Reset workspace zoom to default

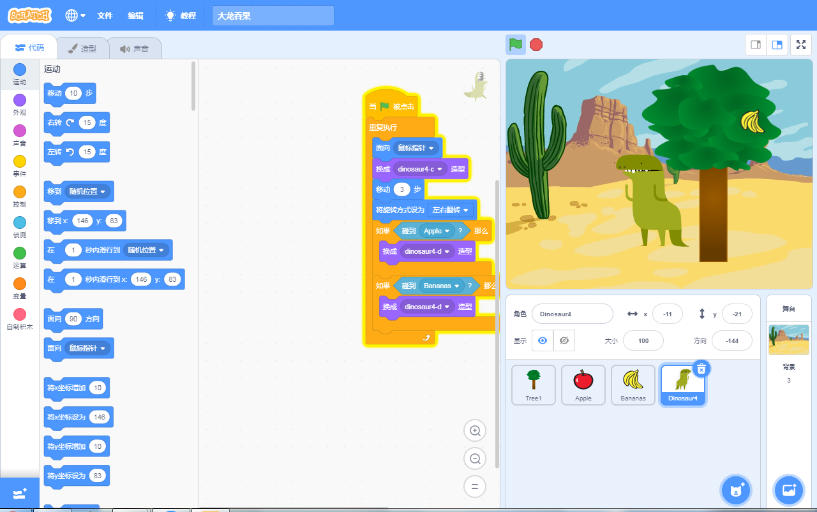click(x=475, y=486)
